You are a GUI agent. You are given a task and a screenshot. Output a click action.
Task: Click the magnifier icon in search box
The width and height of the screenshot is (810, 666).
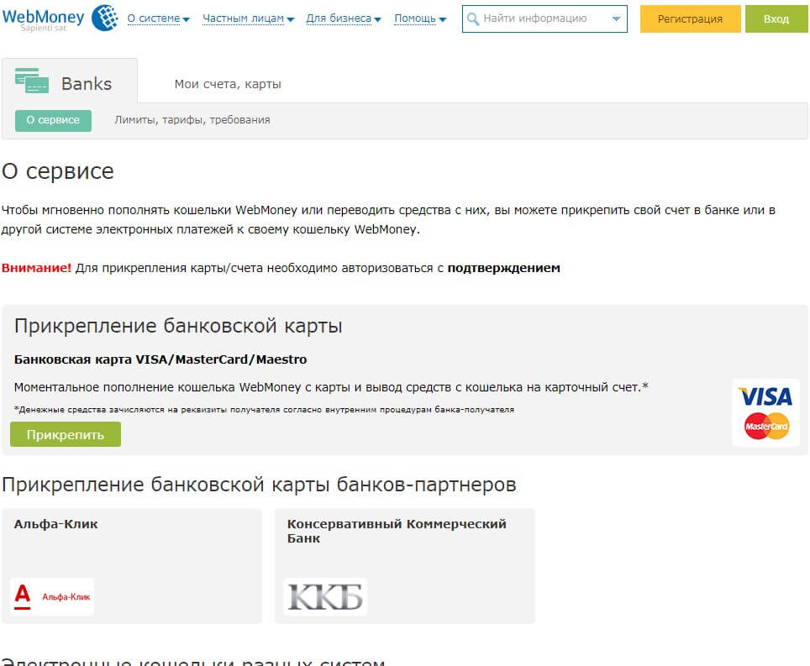pos(472,19)
